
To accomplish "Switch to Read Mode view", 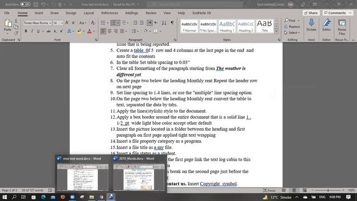I will pyautogui.click(x=284, y=190).
